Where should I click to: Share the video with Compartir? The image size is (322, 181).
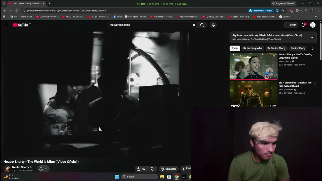point(169,169)
